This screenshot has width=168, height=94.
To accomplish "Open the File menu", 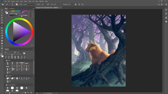I will pos(5,1).
